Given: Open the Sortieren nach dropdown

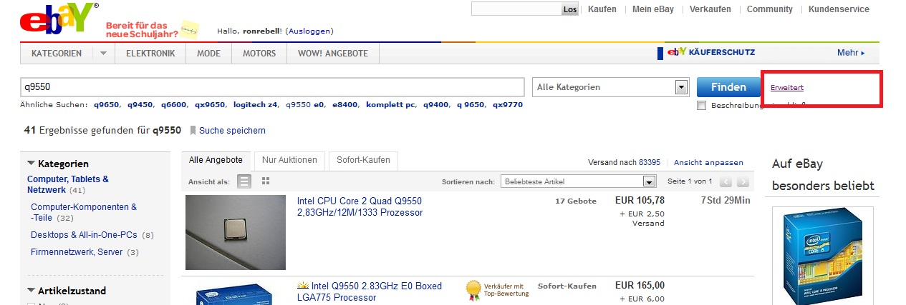Looking at the screenshot, I should (x=579, y=181).
